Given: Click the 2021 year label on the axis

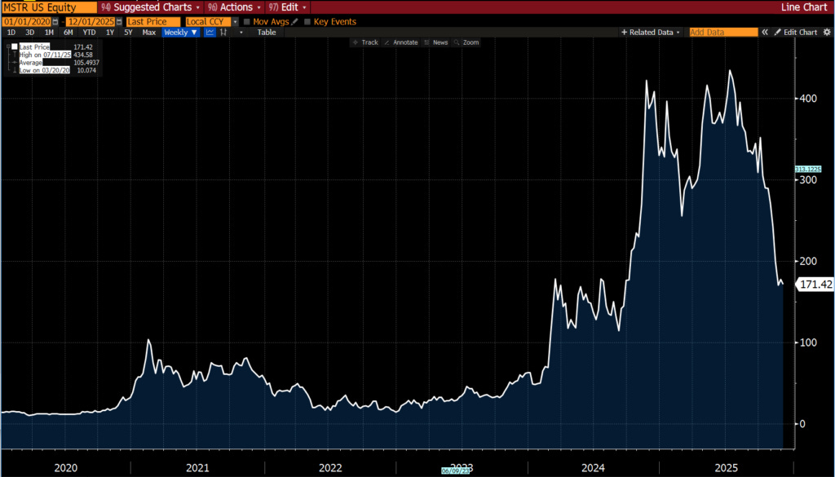Looking at the screenshot, I should click(x=197, y=468).
